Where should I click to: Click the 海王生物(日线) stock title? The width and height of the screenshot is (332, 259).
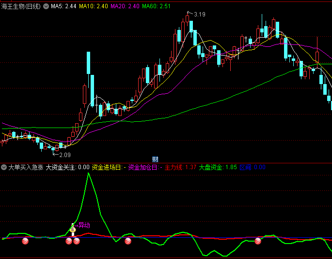21,6
